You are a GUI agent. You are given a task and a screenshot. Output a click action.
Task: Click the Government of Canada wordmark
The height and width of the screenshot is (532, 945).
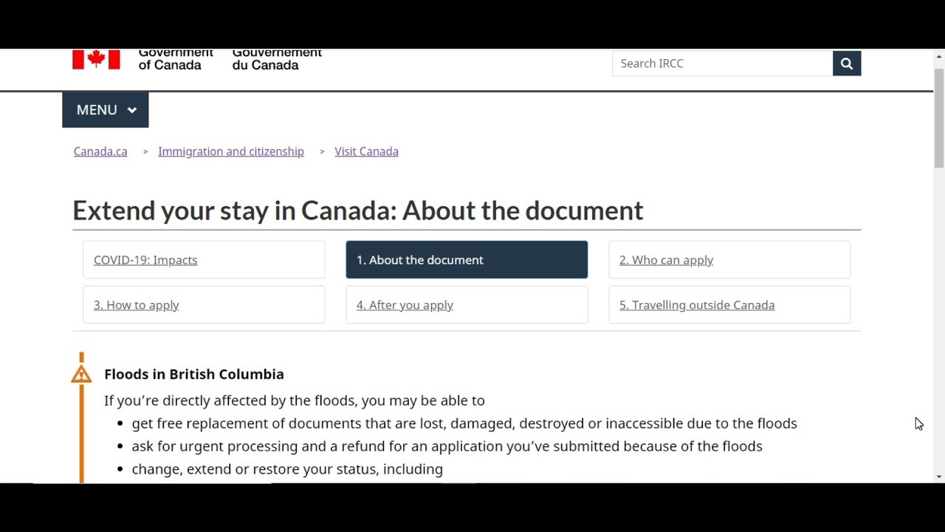coord(176,59)
